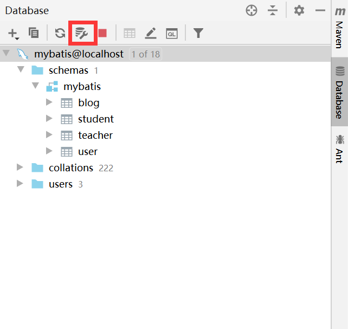Expand the user table

pyautogui.click(x=49, y=151)
